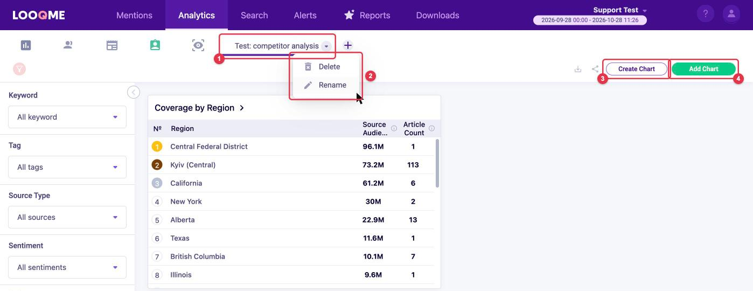This screenshot has width=753, height=291.
Task: Open the help question mark icon
Action: 706,14
